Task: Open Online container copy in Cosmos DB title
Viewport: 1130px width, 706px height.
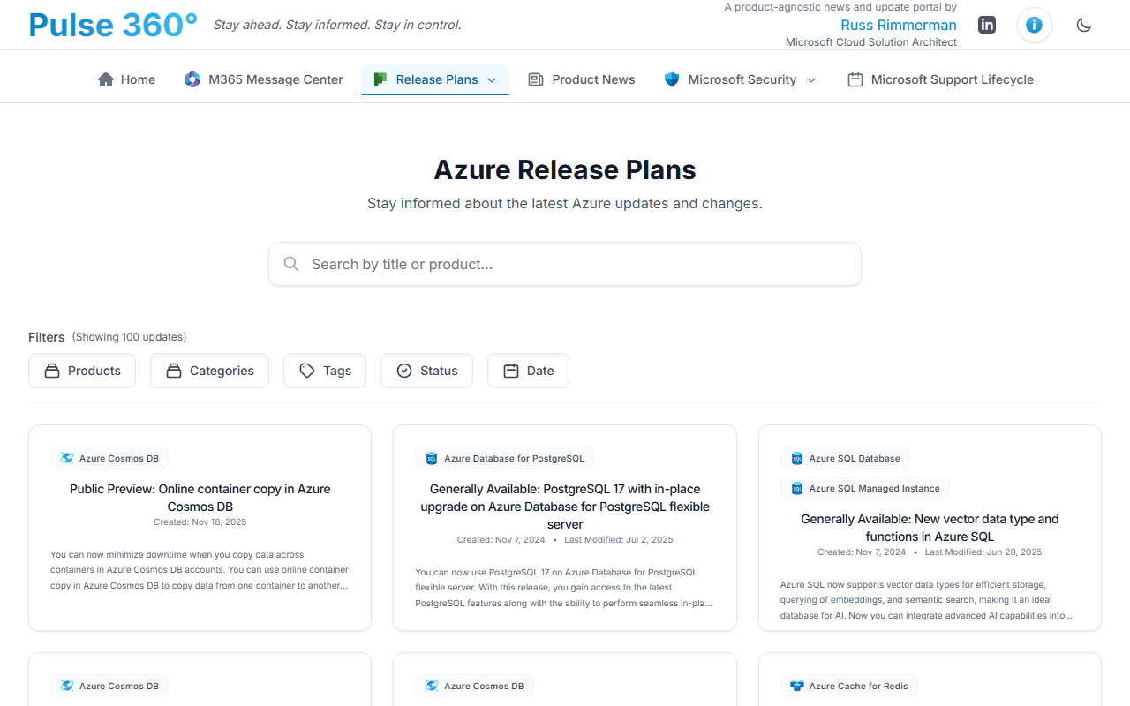Action: (200, 498)
